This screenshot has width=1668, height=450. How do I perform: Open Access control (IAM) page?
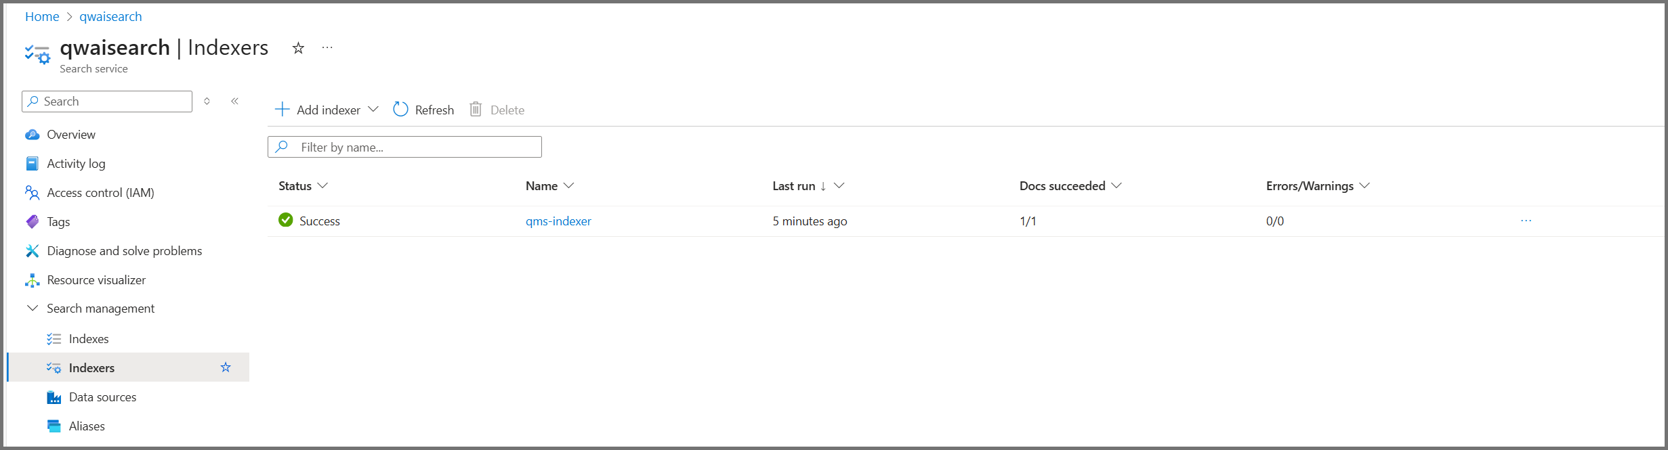tap(100, 193)
